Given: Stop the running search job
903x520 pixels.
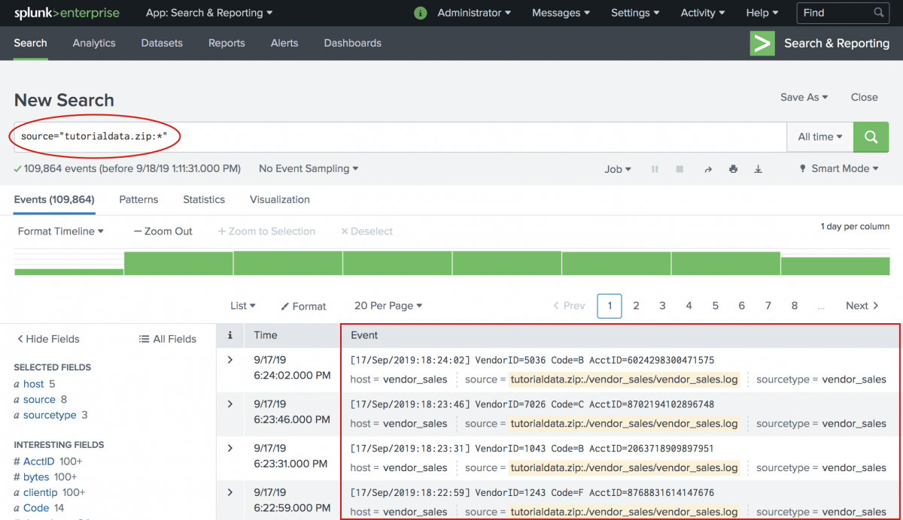Looking at the screenshot, I should pyautogui.click(x=680, y=168).
